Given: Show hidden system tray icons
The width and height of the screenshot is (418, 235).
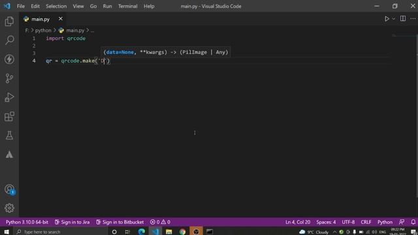Looking at the screenshot, I should (x=334, y=232).
